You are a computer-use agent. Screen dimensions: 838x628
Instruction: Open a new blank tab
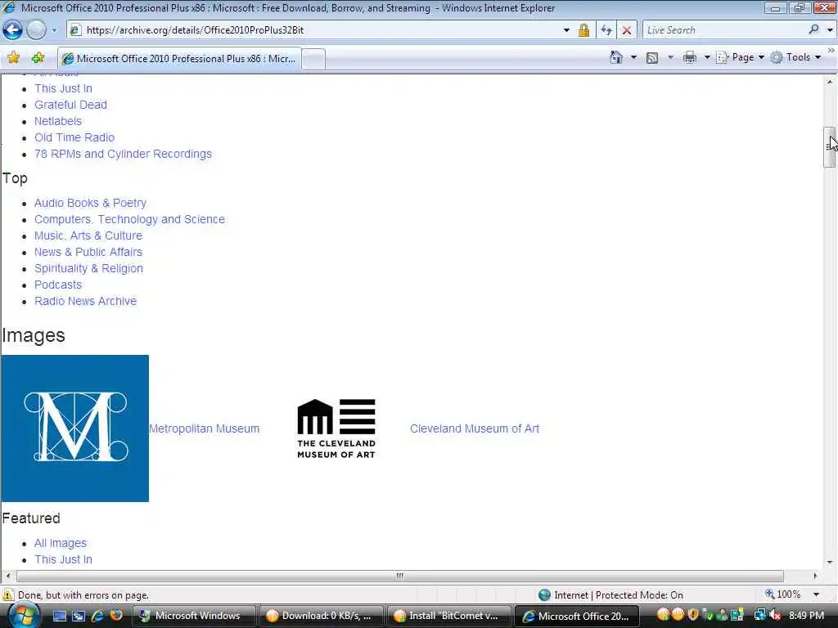(313, 59)
